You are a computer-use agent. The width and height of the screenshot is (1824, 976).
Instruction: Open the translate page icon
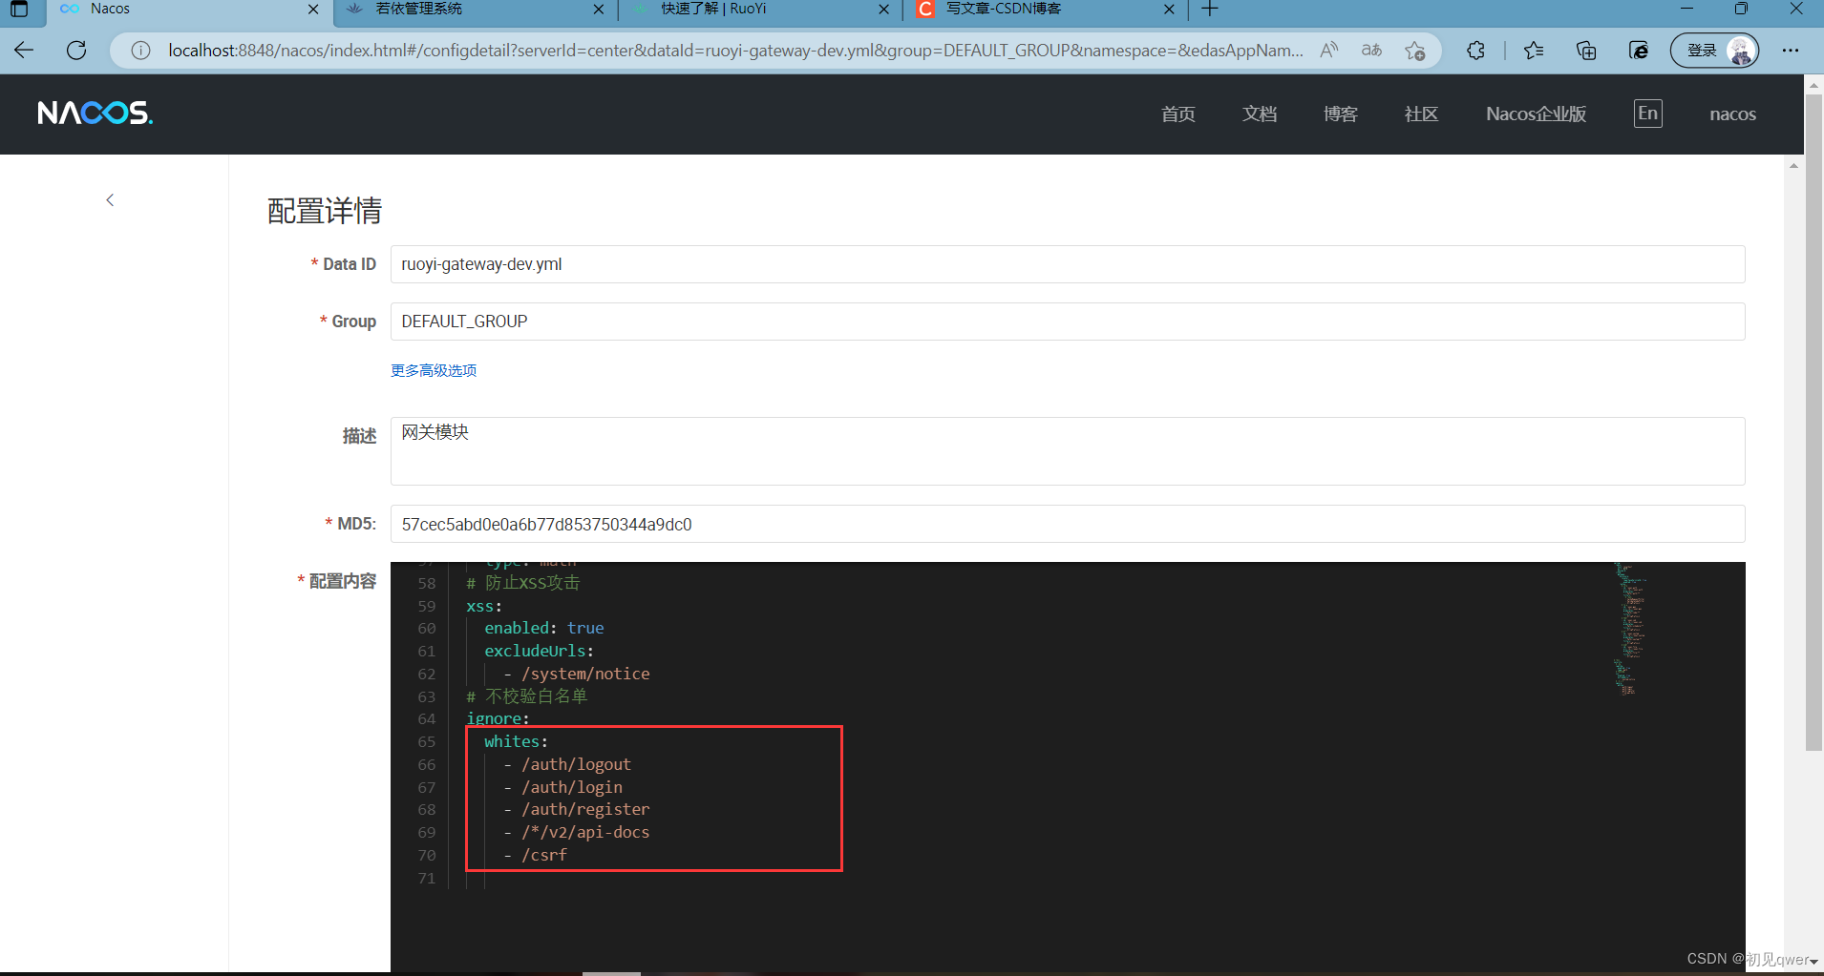coord(1371,51)
